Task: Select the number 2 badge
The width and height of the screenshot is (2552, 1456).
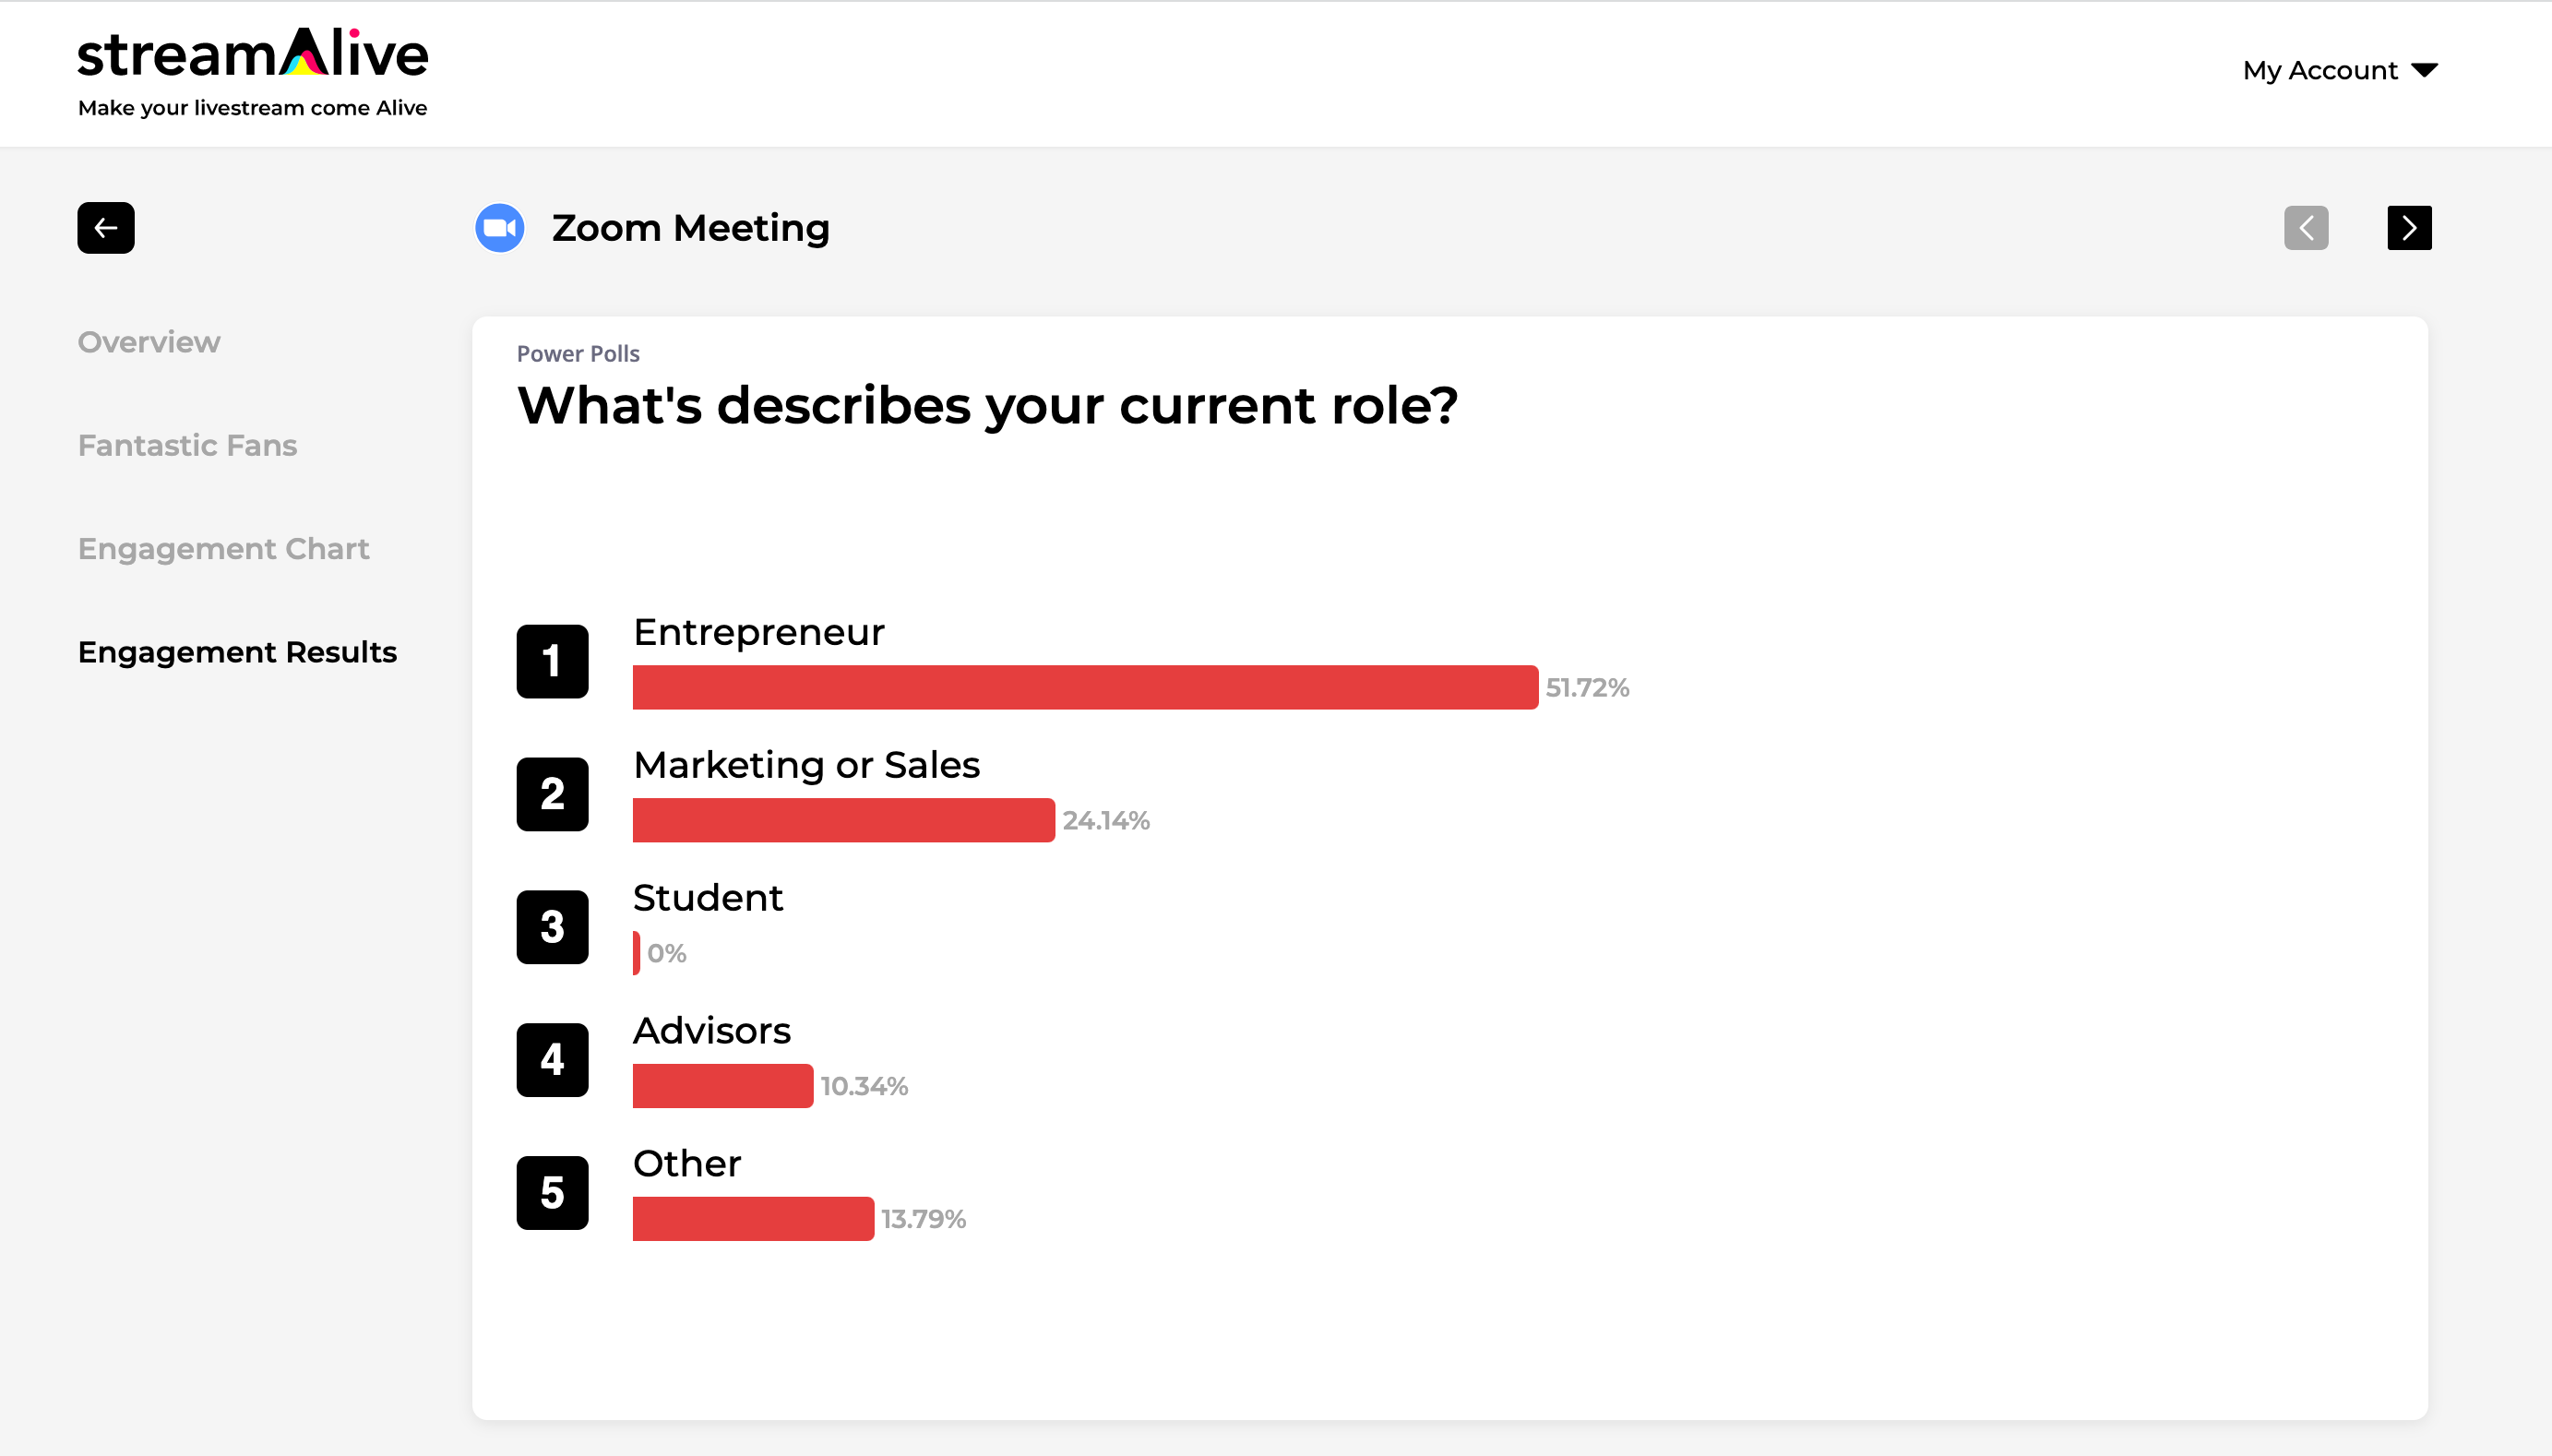Action: (x=553, y=794)
